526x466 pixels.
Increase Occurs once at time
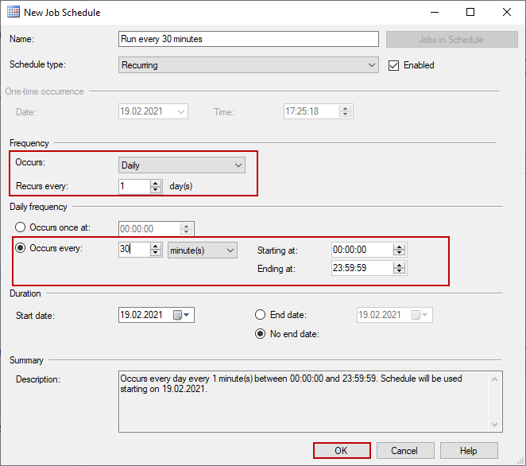186,226
